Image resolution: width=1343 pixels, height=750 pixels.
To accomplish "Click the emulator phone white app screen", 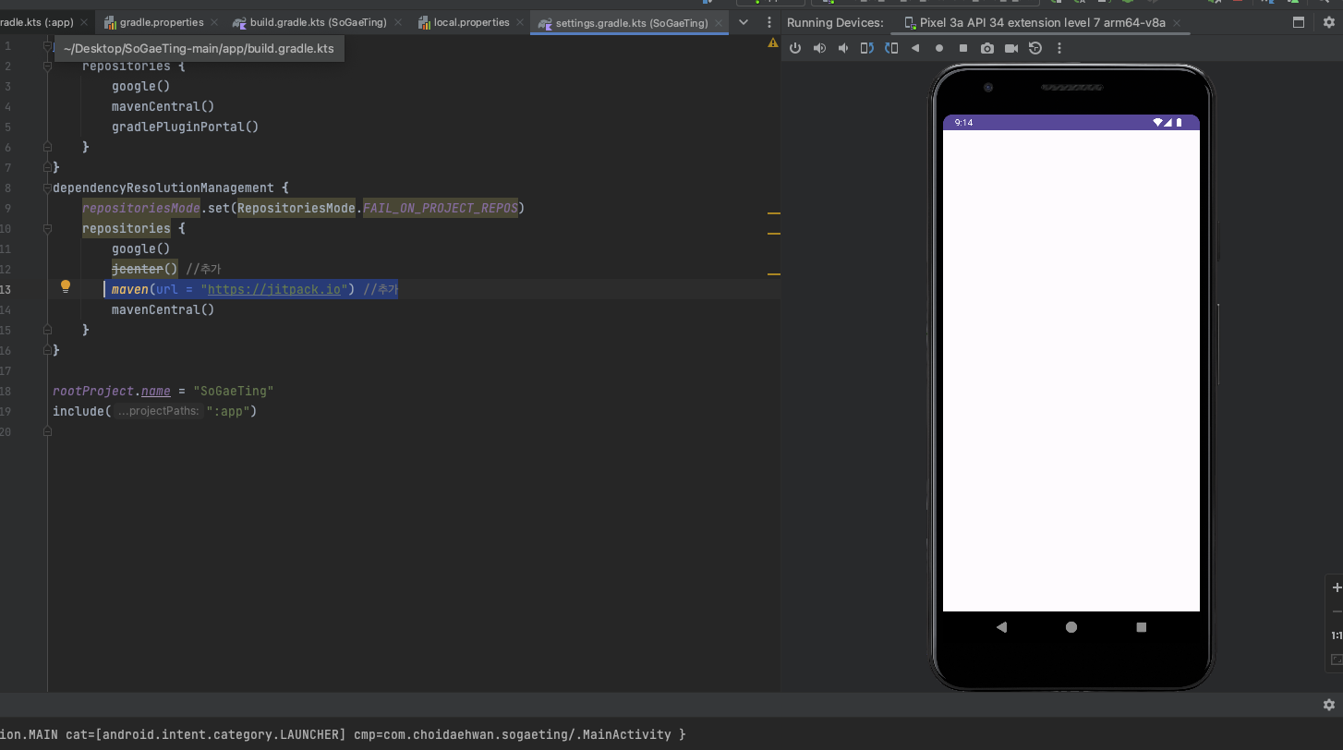I will pyautogui.click(x=1071, y=370).
